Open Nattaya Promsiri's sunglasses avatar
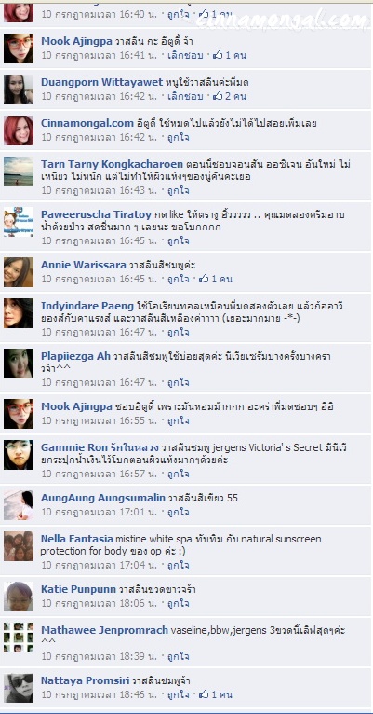The image size is (373, 714). [19, 688]
